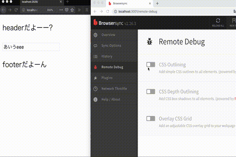Click the History list icon
The width and height of the screenshot is (236, 157).
pyautogui.click(x=96, y=57)
